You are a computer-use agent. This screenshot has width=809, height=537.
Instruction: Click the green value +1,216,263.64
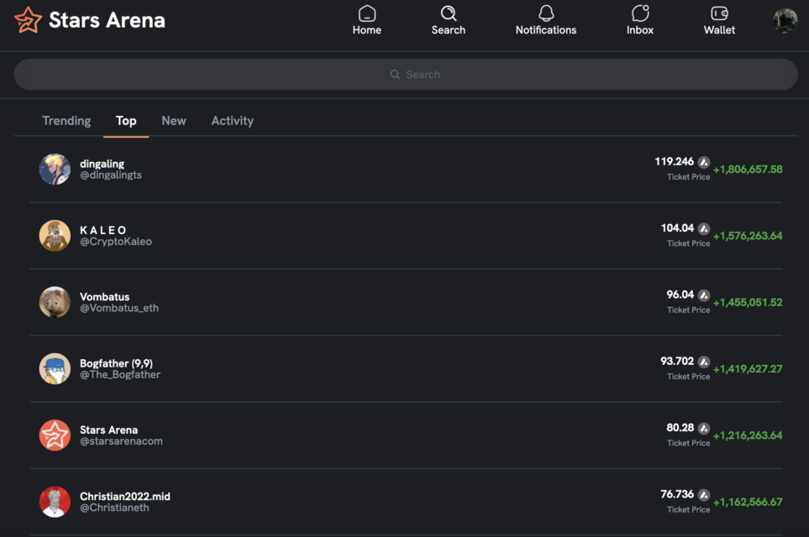tap(748, 435)
